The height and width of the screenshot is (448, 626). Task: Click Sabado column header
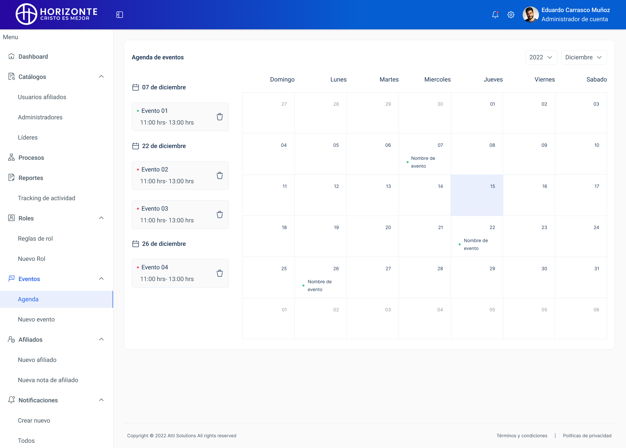[x=596, y=80]
